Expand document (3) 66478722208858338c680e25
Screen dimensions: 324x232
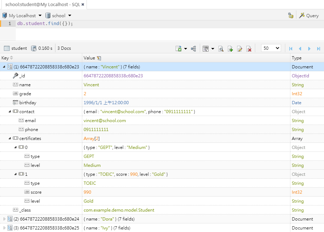[x=4, y=228]
